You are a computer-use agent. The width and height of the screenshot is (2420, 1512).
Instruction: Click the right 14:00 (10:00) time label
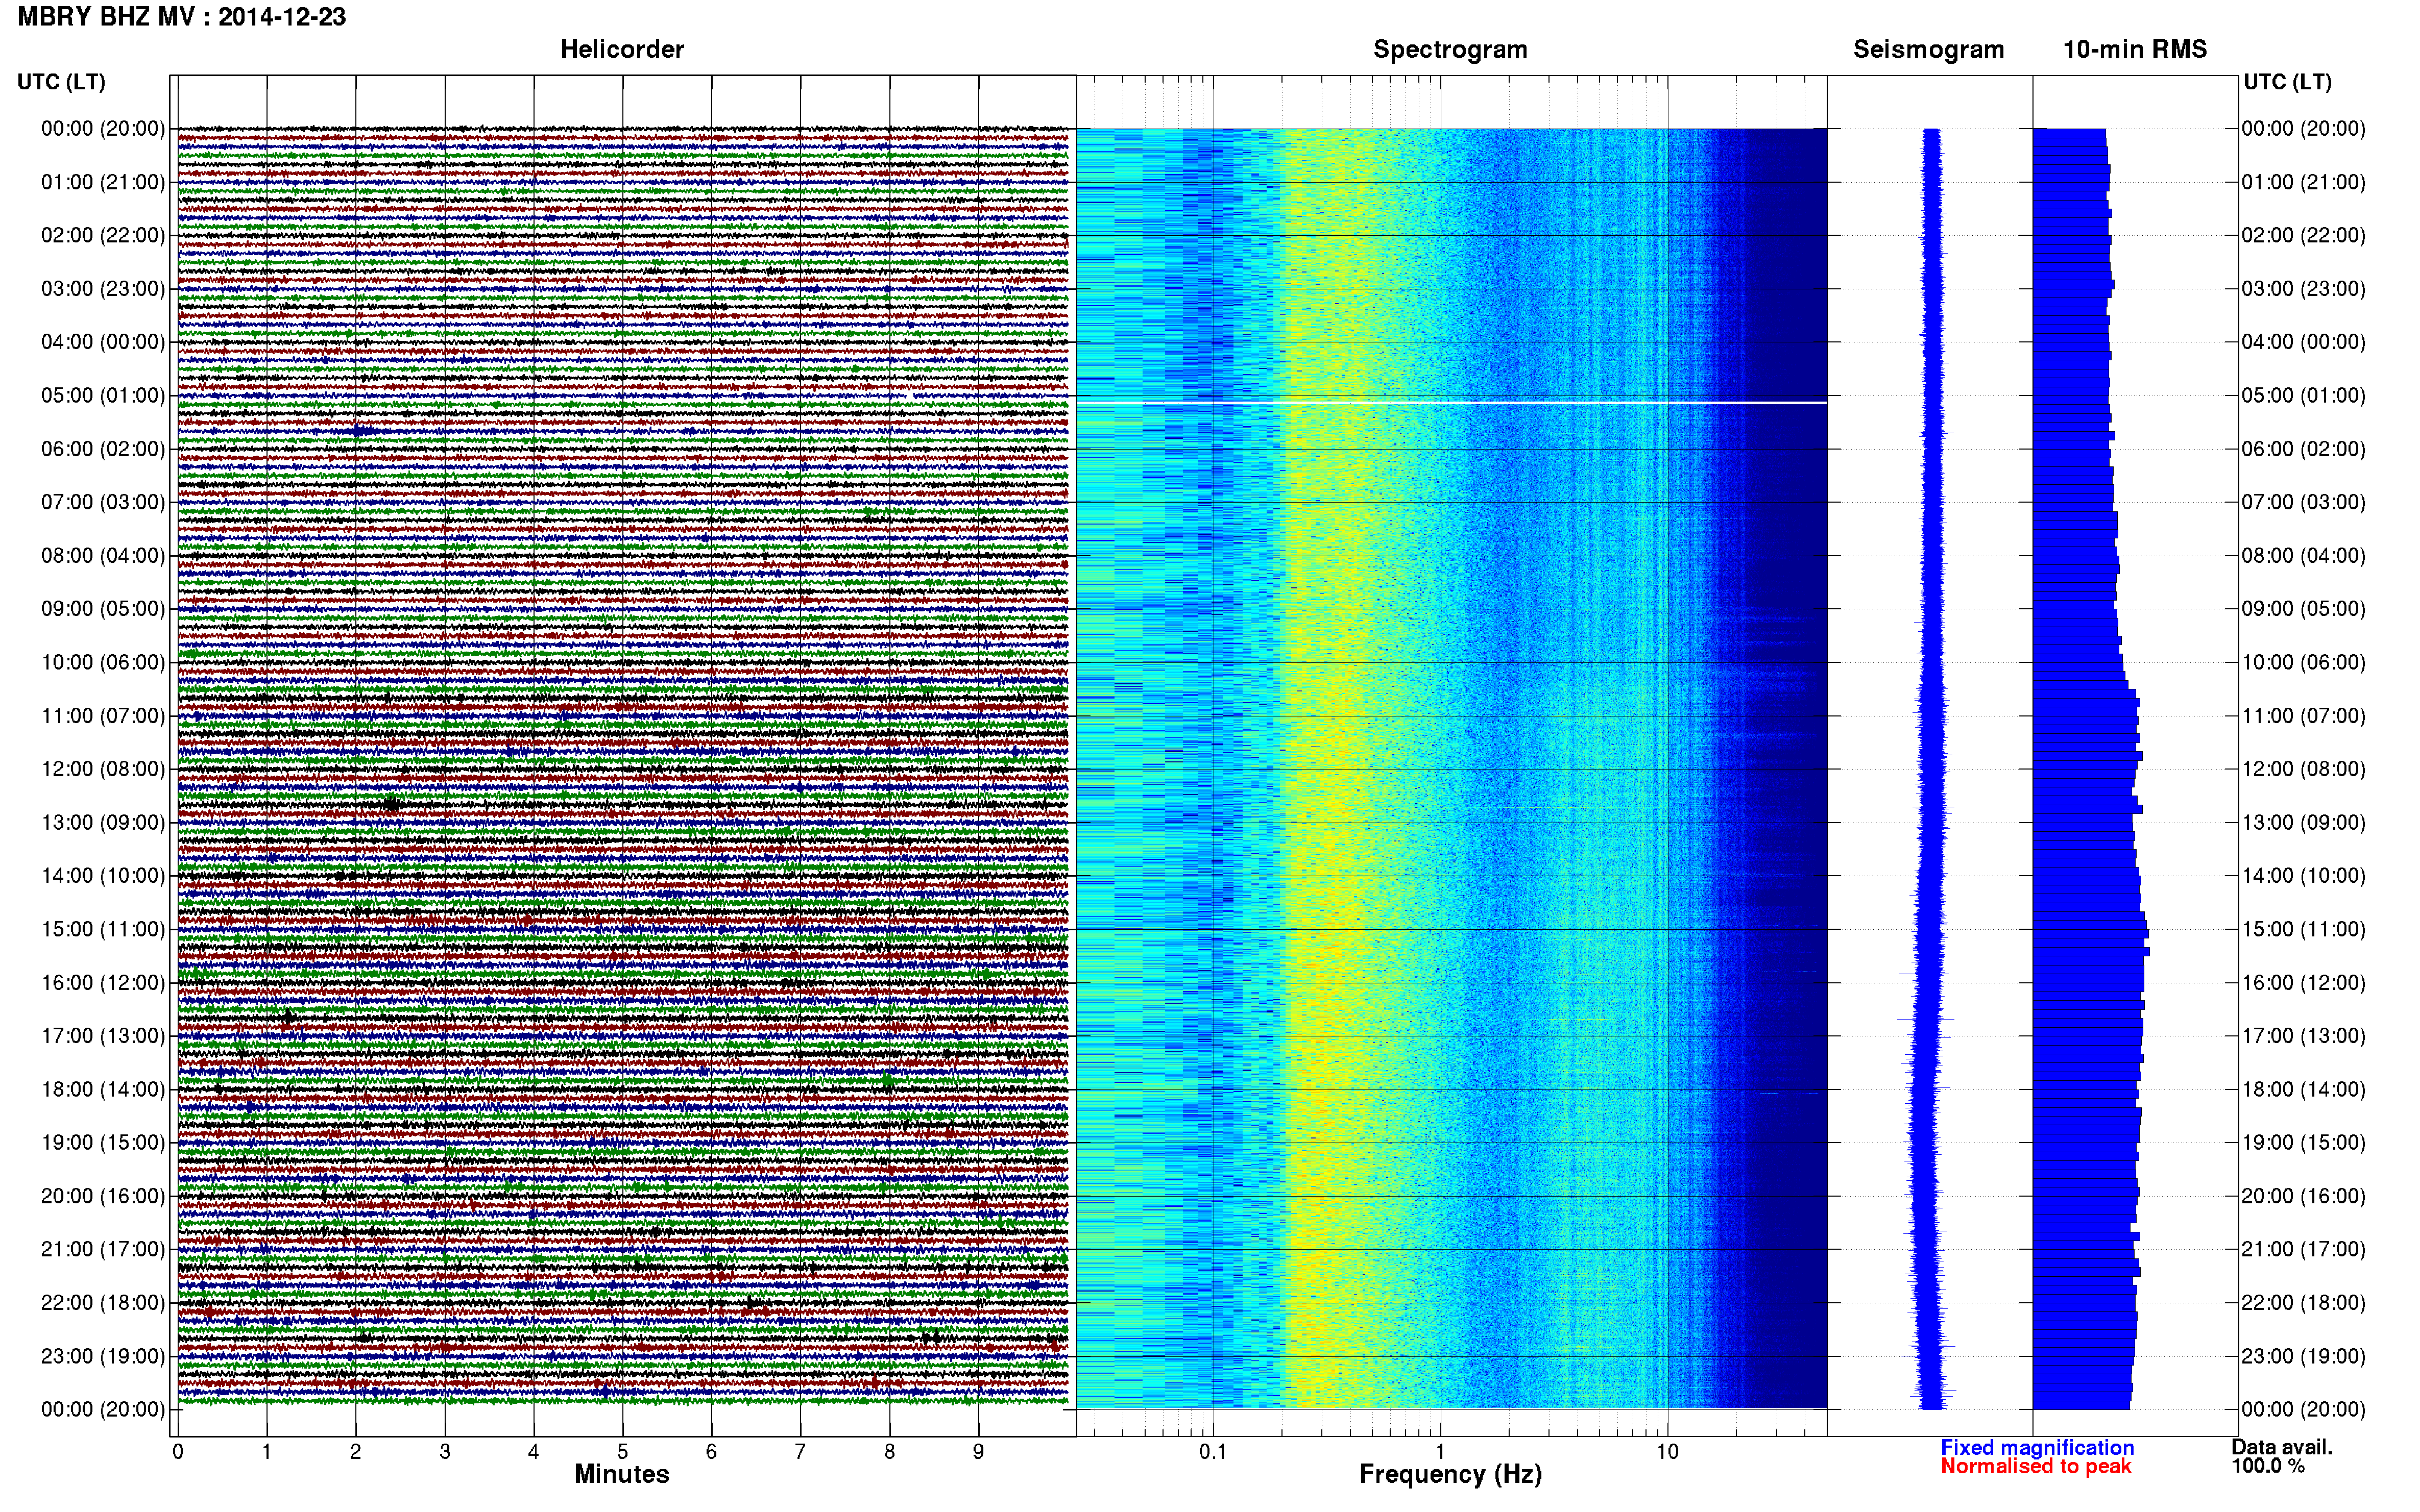pos(2303,876)
